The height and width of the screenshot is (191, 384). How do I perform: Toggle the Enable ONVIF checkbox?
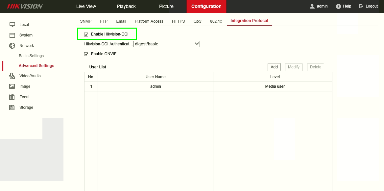click(x=86, y=54)
